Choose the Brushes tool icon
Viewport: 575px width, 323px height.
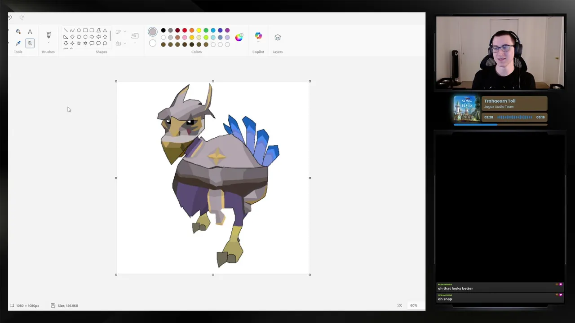click(x=49, y=35)
